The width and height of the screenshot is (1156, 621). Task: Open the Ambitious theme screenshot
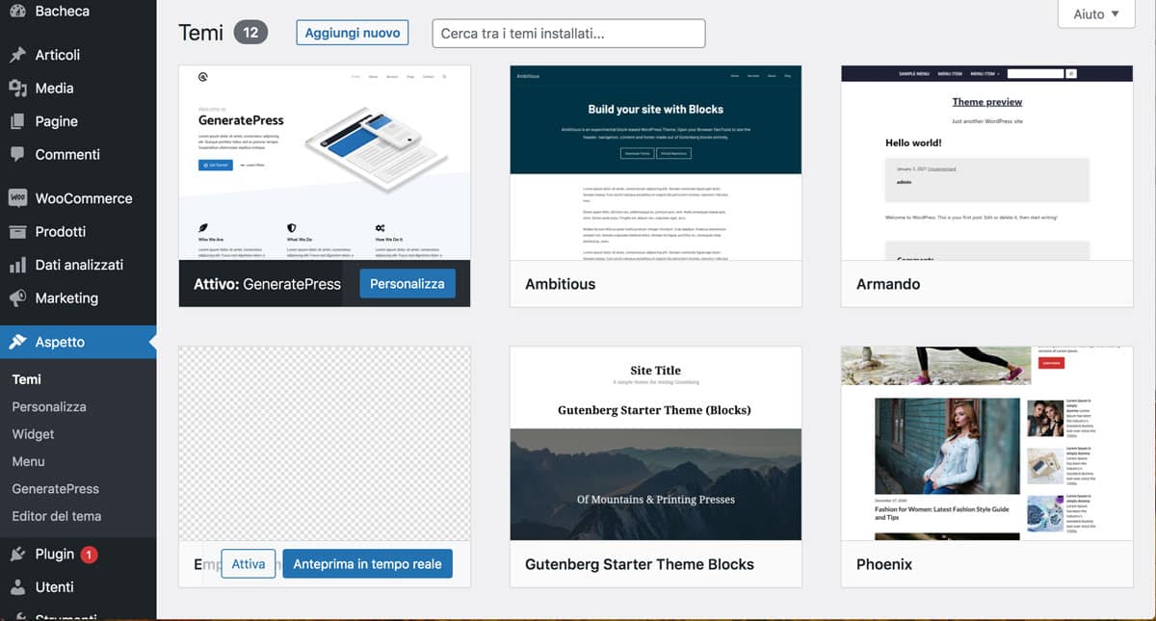click(x=655, y=163)
